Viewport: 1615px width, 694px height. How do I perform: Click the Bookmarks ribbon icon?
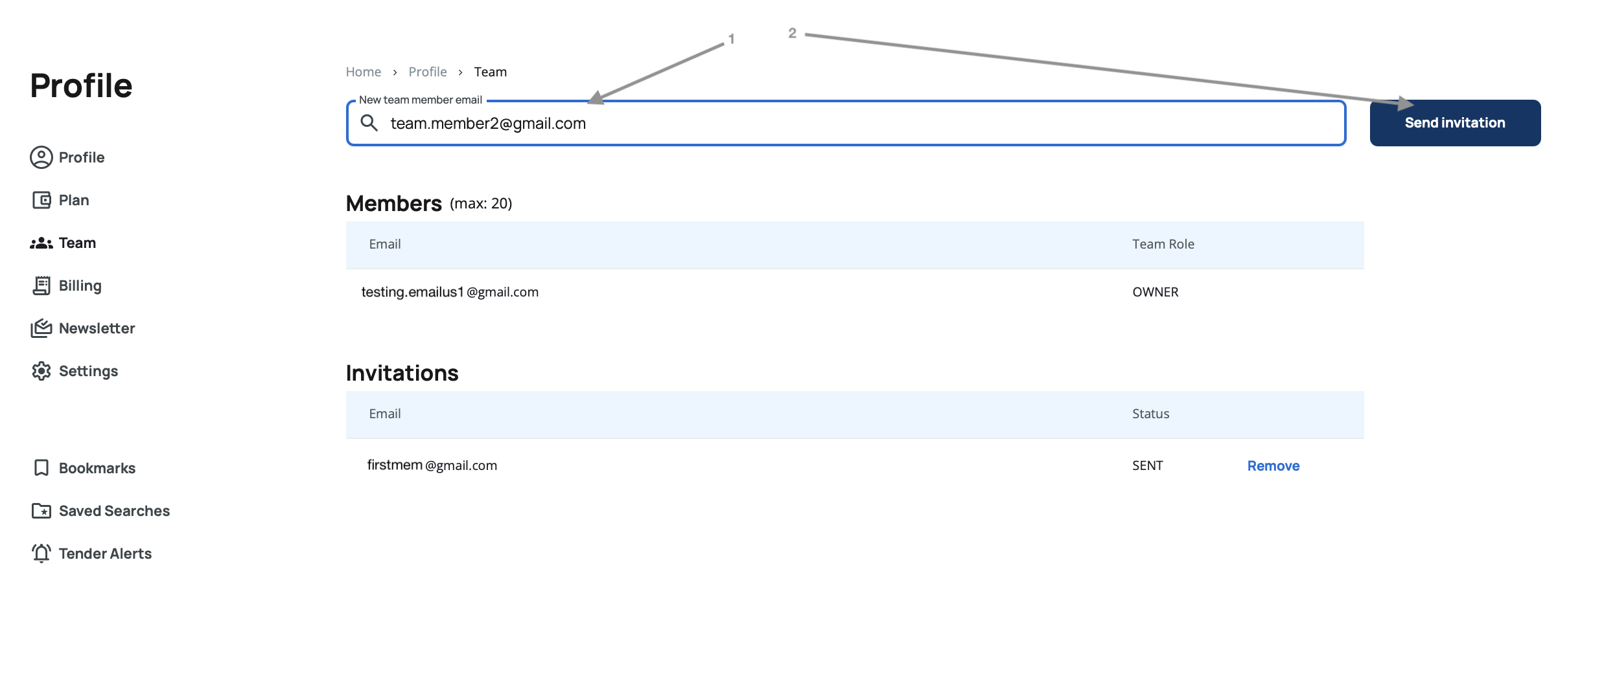click(x=41, y=468)
